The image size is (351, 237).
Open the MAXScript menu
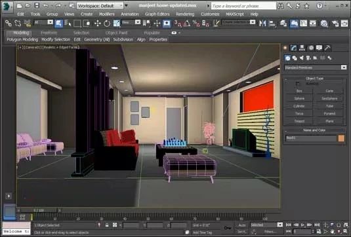point(235,14)
